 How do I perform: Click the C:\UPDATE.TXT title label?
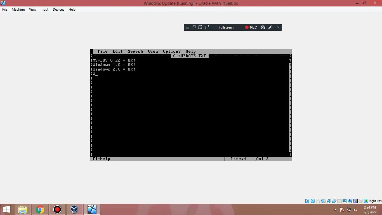click(x=190, y=56)
